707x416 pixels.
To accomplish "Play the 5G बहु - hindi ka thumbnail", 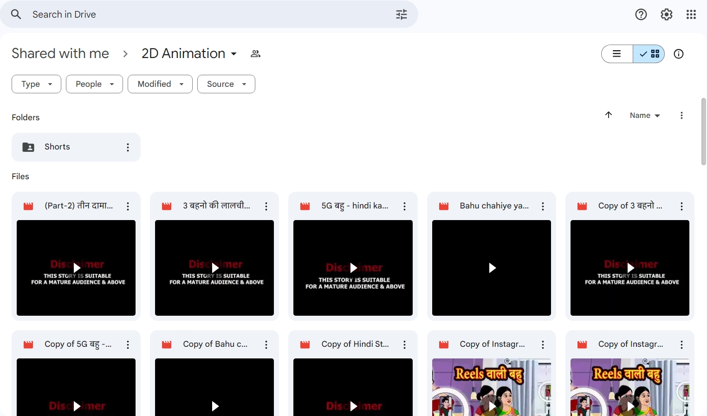I will point(353,268).
